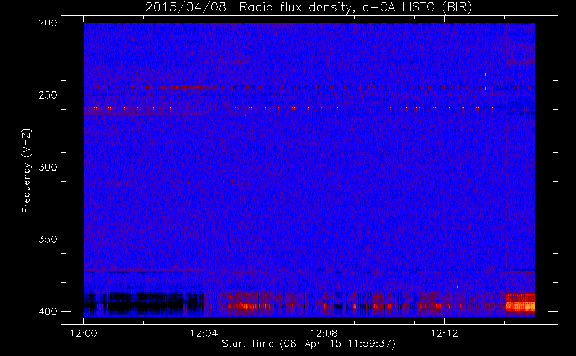Click the bright burst near 400 MHz after 12:13
The image size is (576, 356).
520,303
